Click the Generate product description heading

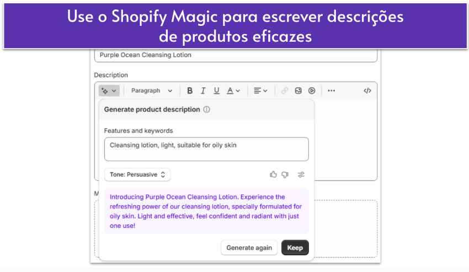(x=152, y=110)
